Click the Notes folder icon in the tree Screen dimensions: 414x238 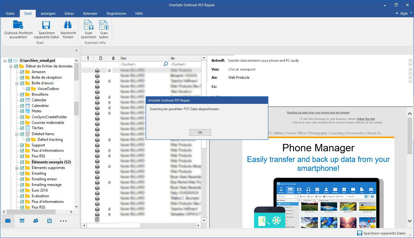click(28, 111)
